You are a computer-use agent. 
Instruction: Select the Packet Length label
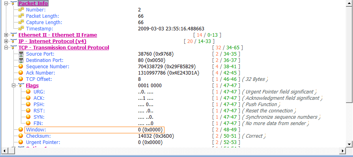(43, 16)
